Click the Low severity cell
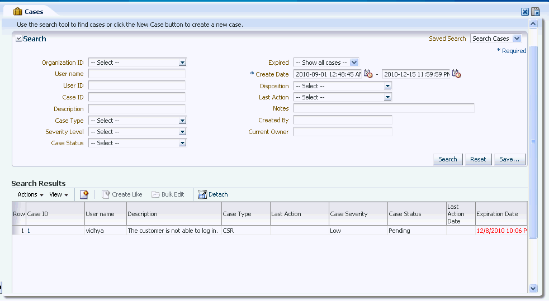 (x=358, y=231)
